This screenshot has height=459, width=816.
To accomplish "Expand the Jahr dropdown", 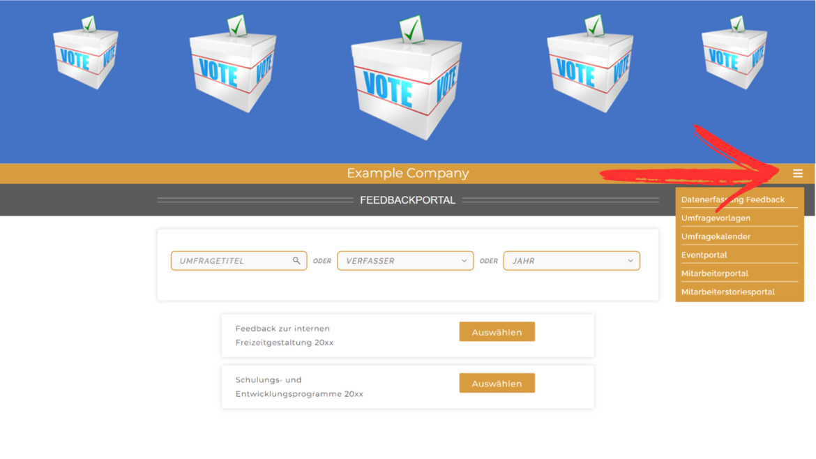I will 571,261.
